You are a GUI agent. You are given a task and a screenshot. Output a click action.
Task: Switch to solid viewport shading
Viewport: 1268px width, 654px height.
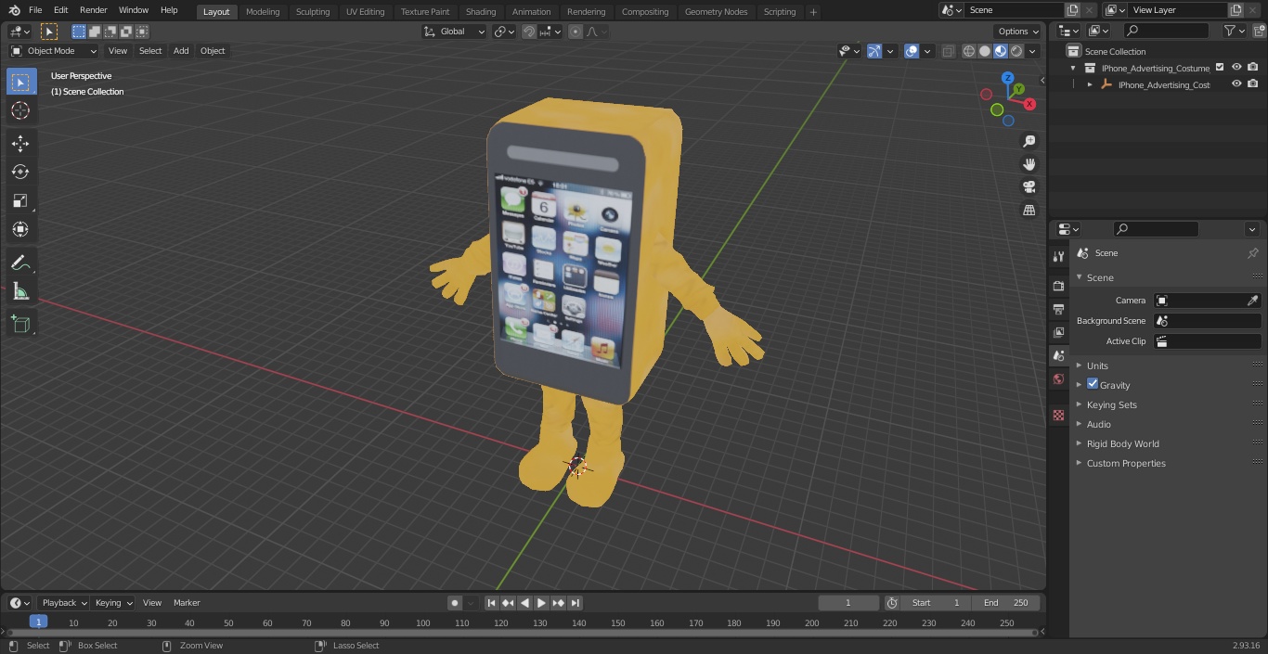pos(985,51)
